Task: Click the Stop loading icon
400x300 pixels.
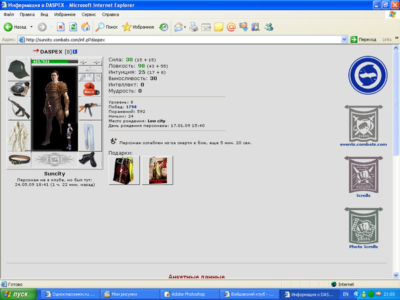Action: (x=61, y=27)
